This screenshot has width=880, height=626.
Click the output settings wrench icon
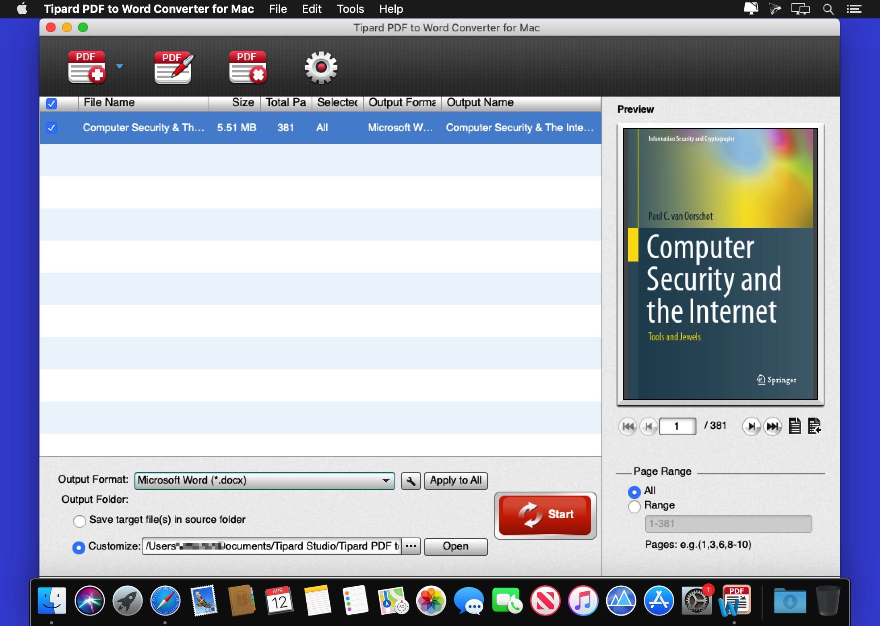click(x=411, y=481)
